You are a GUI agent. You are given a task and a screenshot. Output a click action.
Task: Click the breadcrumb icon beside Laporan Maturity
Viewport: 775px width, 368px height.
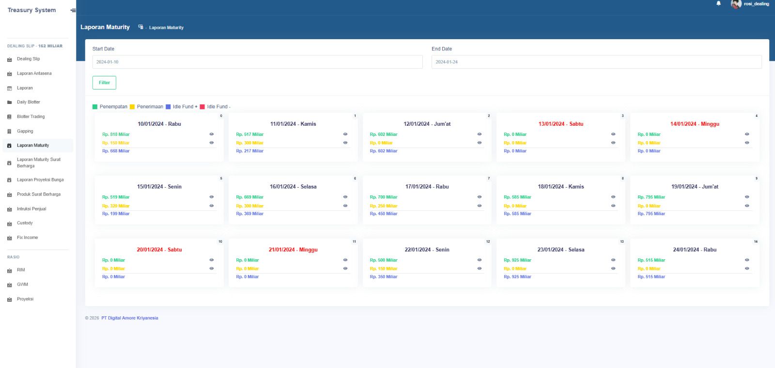click(140, 27)
